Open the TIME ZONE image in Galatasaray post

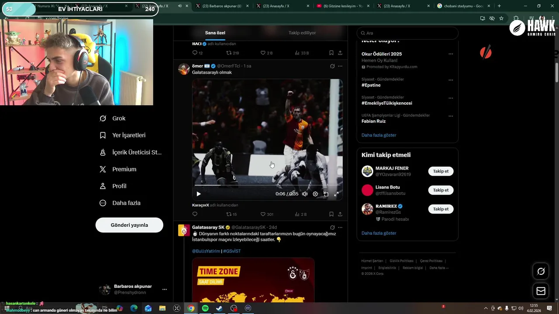point(253,280)
